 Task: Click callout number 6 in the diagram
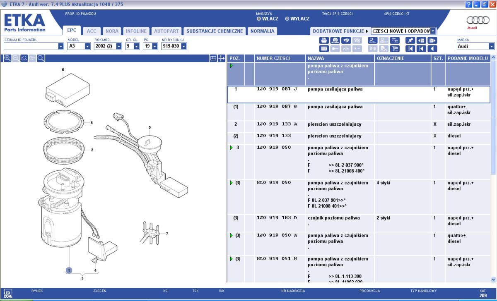pyautogui.click(x=63, y=69)
